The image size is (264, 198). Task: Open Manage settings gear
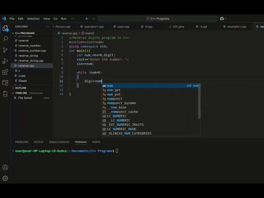pos(5,178)
